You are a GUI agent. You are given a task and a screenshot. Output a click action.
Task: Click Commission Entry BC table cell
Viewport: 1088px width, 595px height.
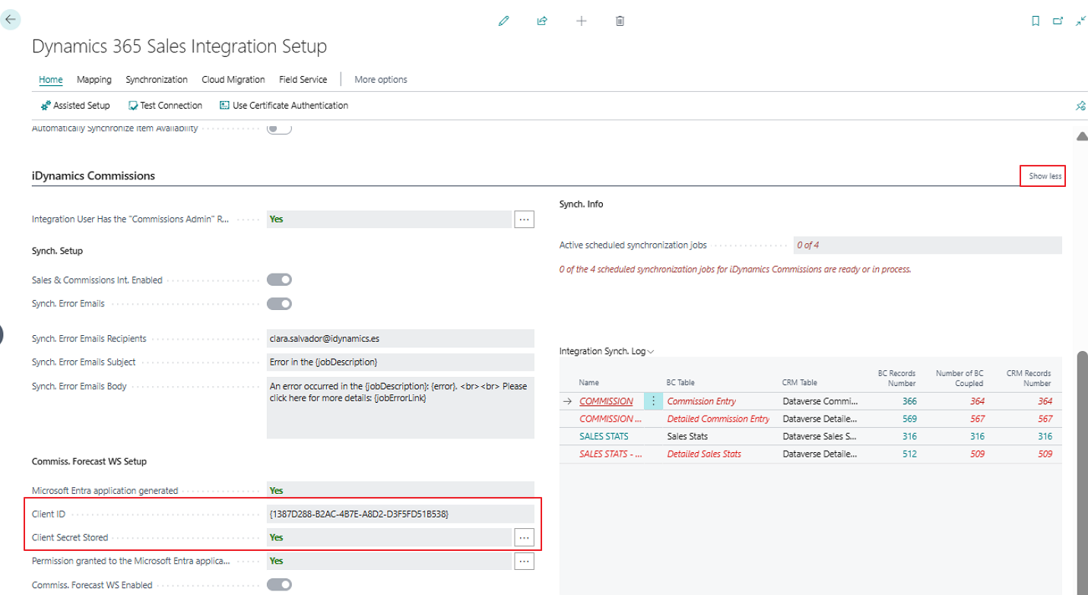[702, 401]
